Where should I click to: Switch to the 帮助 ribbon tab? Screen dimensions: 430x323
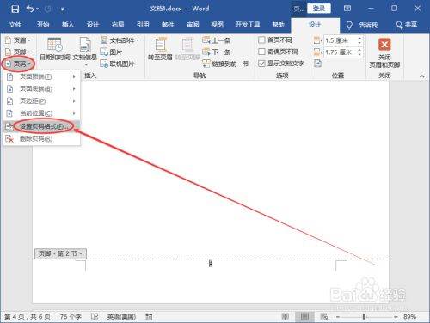(278, 25)
